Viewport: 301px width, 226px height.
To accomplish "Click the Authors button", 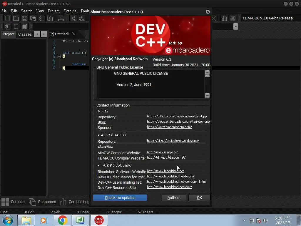I will [x=174, y=197].
